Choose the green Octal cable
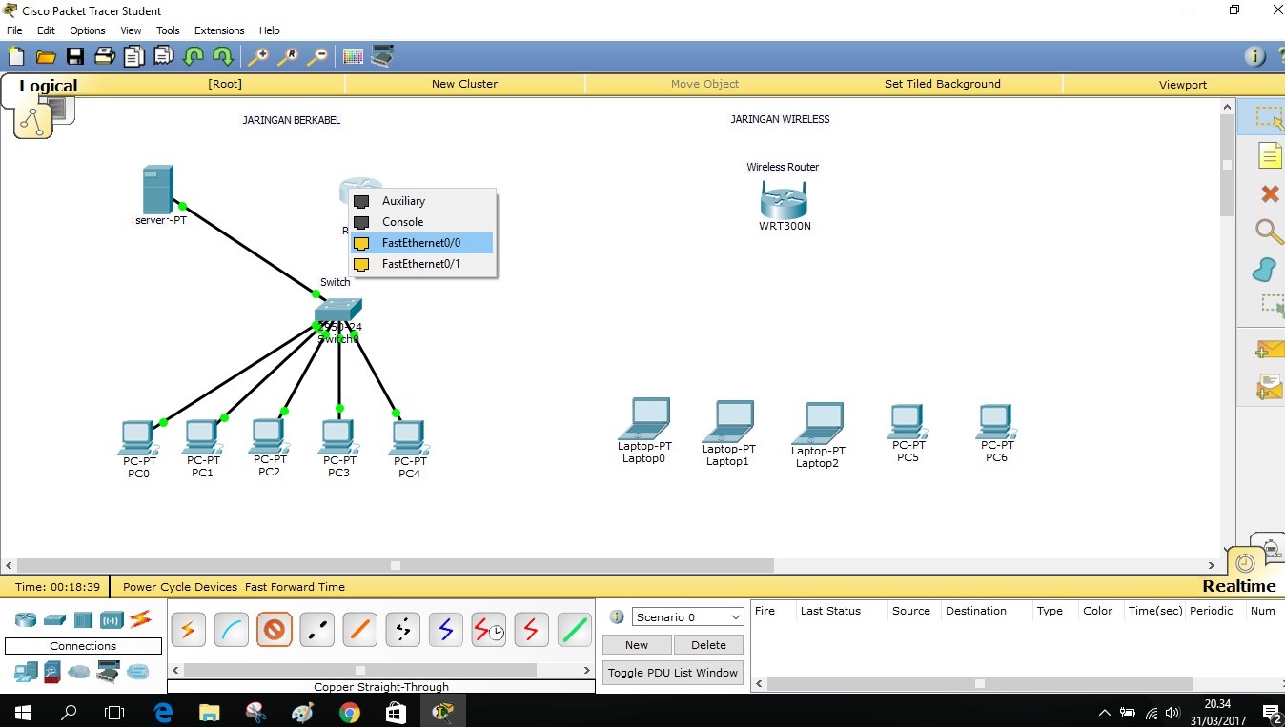Screen dimensions: 1285x727 (574, 630)
